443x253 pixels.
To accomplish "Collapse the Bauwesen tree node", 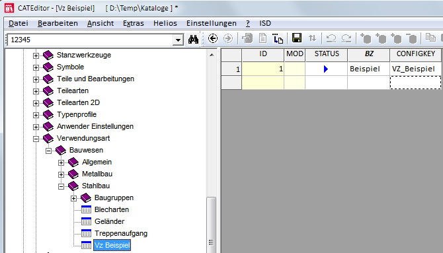I will [48, 151].
